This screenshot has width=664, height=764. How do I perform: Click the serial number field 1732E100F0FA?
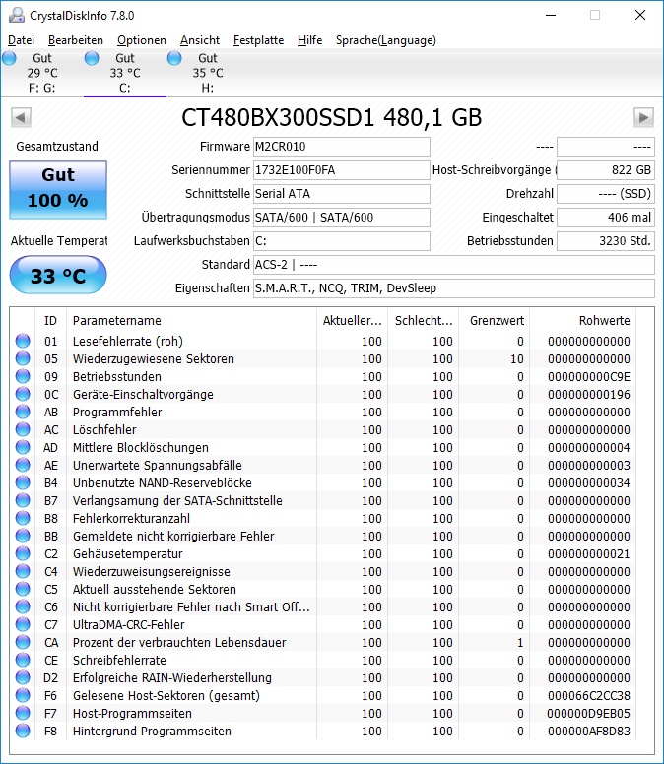pos(341,170)
